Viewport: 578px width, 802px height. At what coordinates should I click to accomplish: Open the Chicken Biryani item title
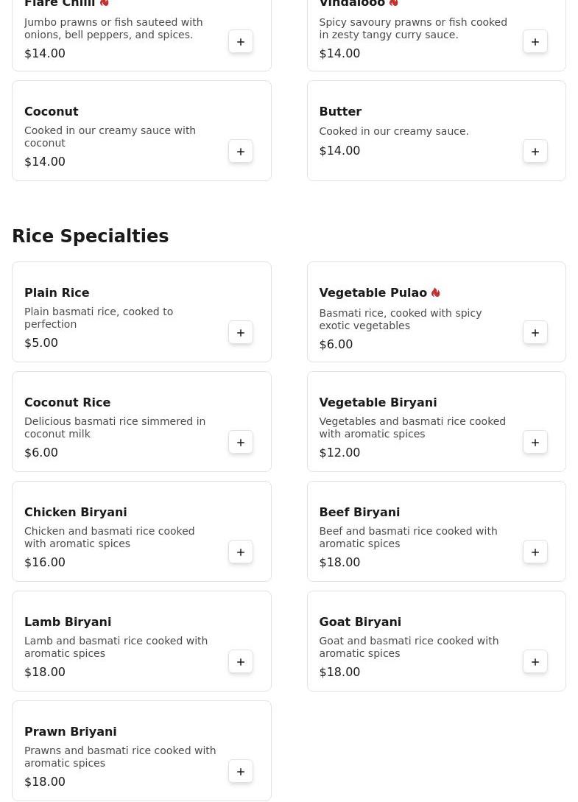coord(75,512)
